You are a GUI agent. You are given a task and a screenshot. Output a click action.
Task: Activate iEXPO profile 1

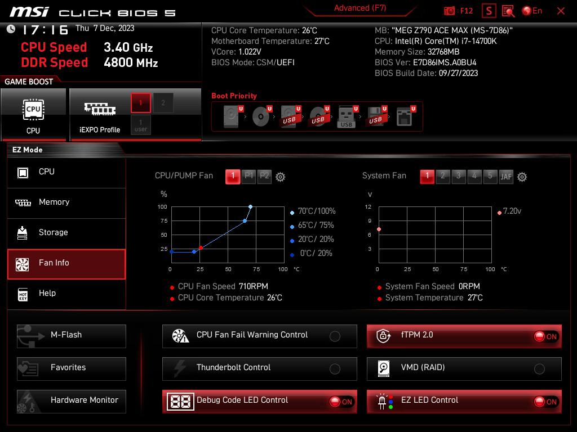pos(140,103)
